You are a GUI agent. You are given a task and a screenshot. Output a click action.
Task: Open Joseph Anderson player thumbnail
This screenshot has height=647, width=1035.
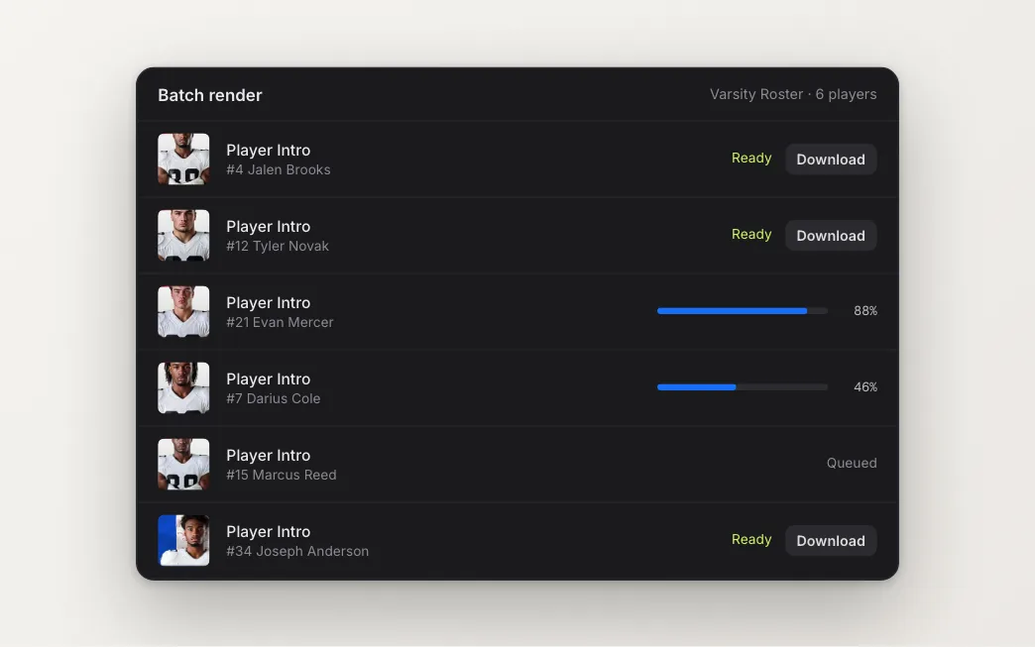click(x=183, y=540)
